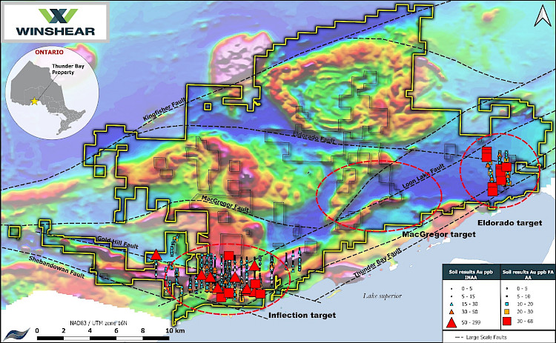
Task: Click the Winshear logo
Action: pos(54,24)
